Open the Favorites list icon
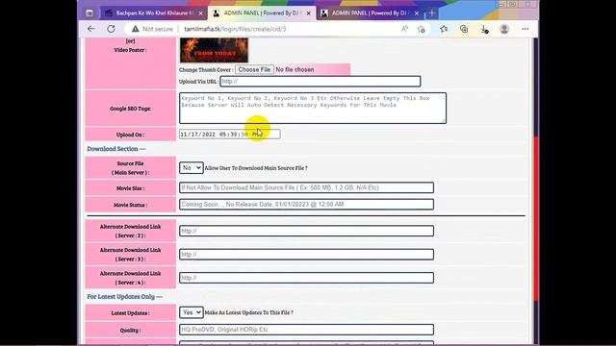The image size is (616, 346). [x=444, y=29]
